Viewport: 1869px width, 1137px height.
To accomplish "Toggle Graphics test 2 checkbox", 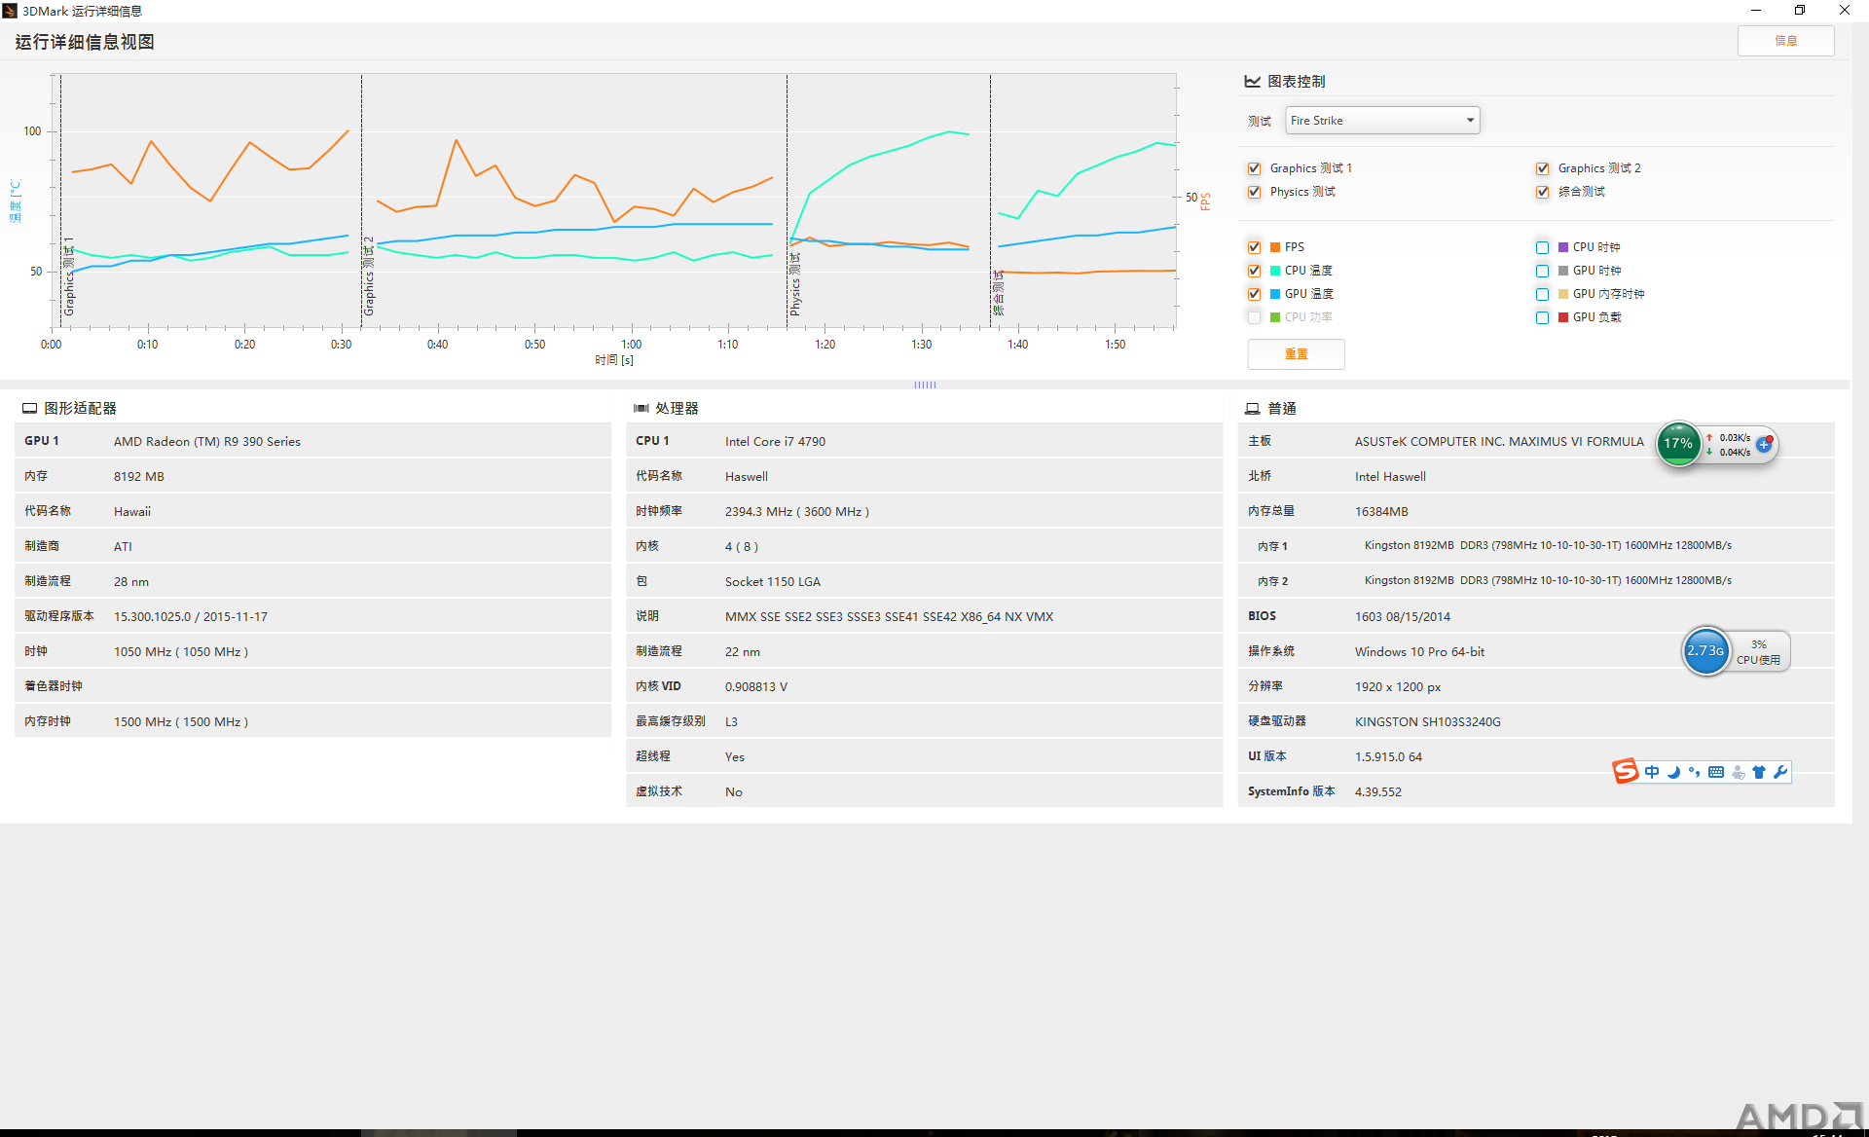I will 1542,168.
